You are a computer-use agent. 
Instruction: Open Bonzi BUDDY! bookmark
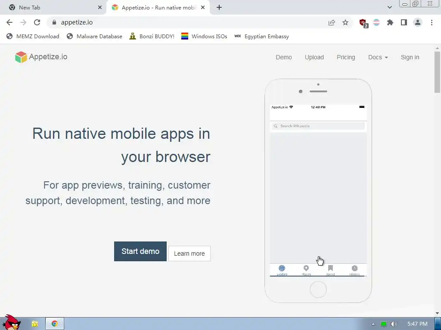[152, 37]
